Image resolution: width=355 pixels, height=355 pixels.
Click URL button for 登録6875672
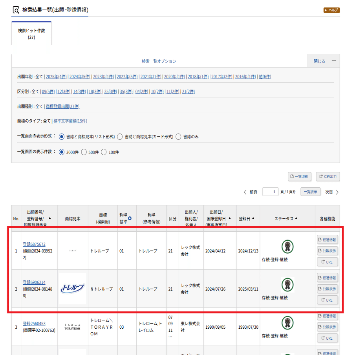[x=328, y=262]
